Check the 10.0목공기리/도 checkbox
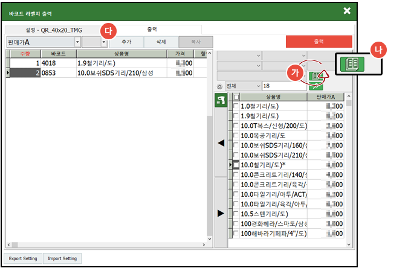 pos(236,135)
